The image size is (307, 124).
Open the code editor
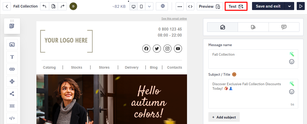[190, 6]
